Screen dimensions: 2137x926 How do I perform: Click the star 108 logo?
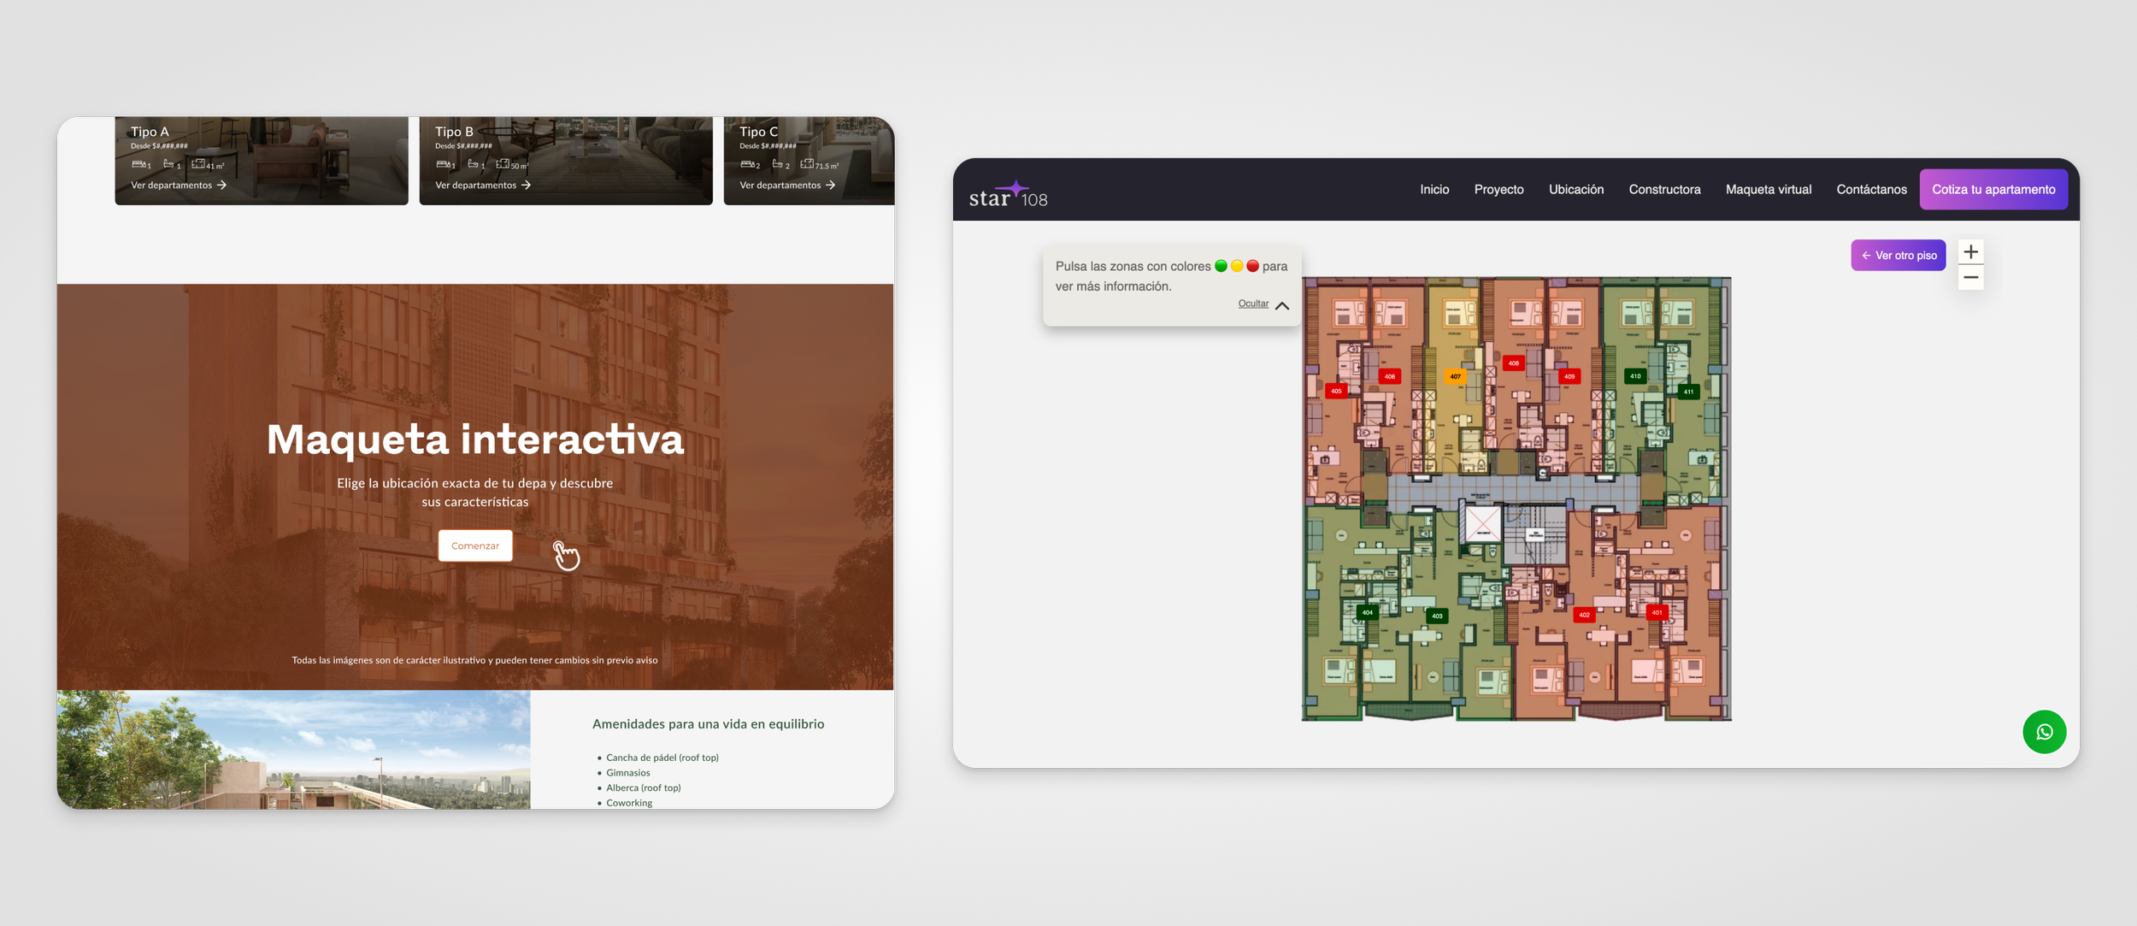[1008, 196]
